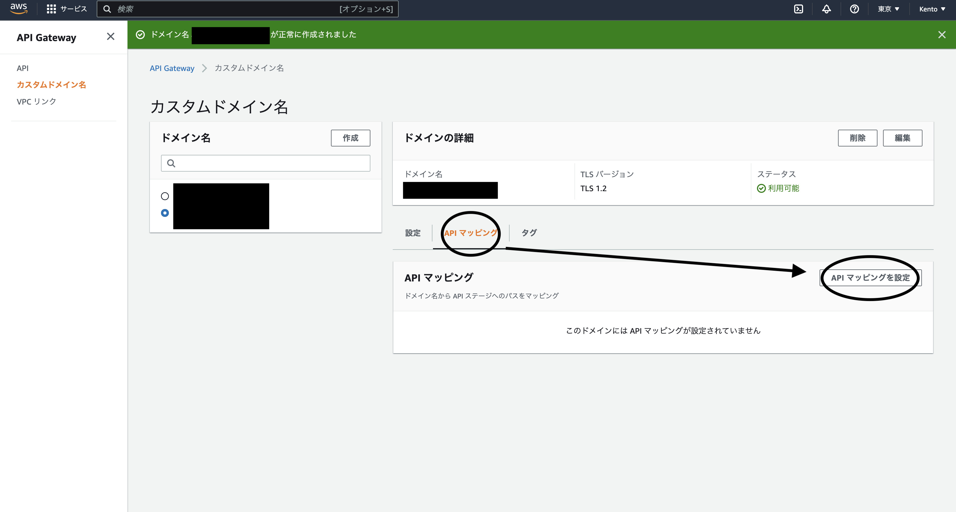The height and width of the screenshot is (512, 956).
Task: Dismiss the green success notification banner
Action: pos(942,34)
